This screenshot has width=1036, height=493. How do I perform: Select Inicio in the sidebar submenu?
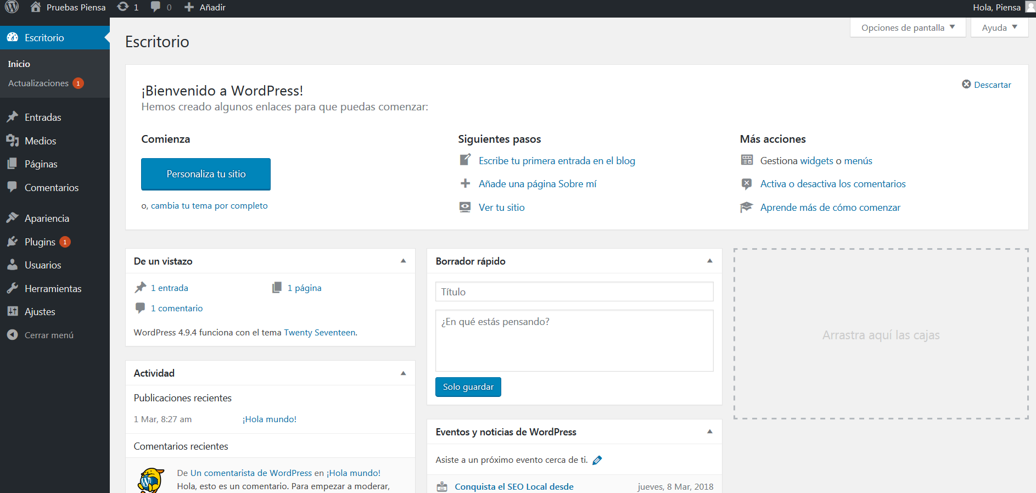tap(19, 64)
